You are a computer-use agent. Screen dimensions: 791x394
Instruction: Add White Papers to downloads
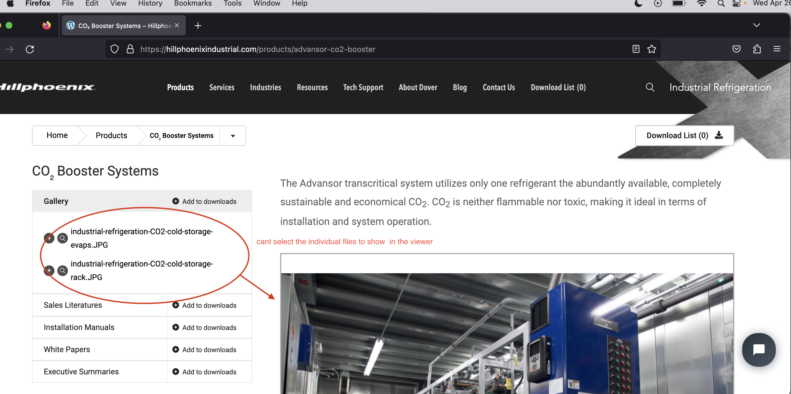click(x=205, y=349)
